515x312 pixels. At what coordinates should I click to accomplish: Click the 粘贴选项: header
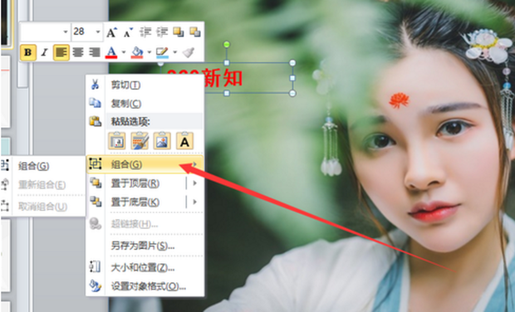130,122
